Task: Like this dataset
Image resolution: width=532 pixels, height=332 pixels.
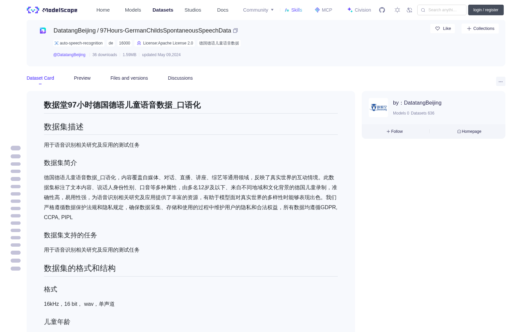Action: click(443, 29)
